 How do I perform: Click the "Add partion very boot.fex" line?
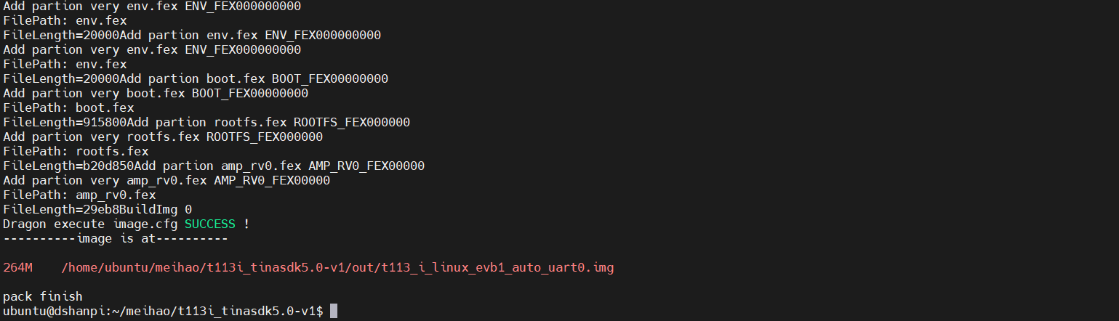pyautogui.click(x=156, y=93)
